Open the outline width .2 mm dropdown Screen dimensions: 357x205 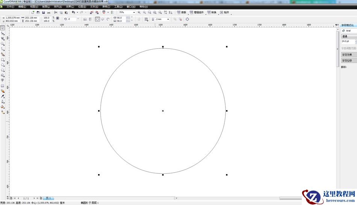168,19
